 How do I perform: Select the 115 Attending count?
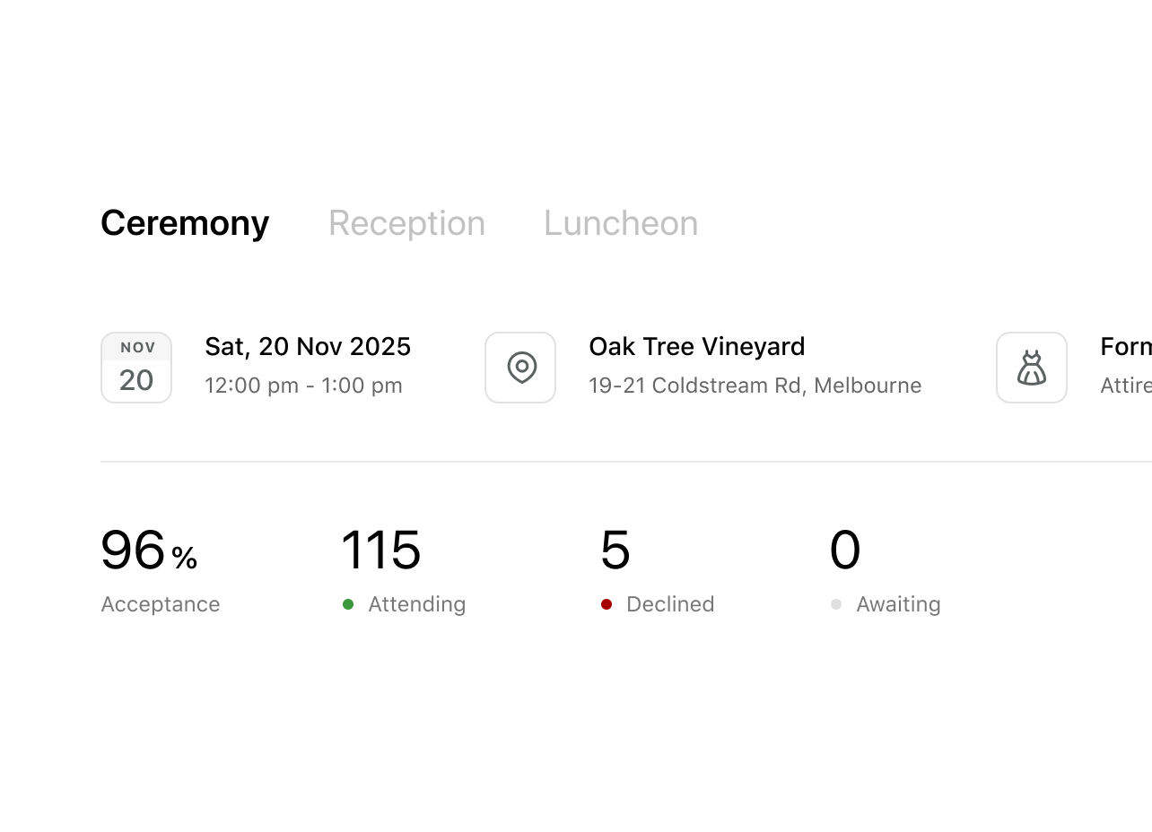(381, 550)
